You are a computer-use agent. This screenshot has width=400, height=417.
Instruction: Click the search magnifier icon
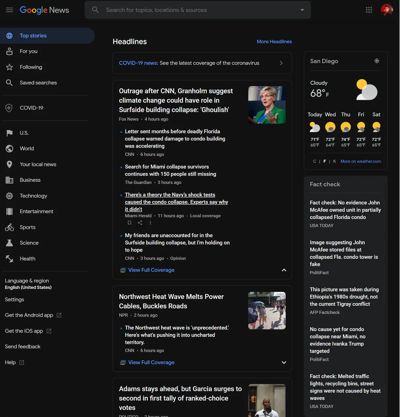pyautogui.click(x=95, y=10)
